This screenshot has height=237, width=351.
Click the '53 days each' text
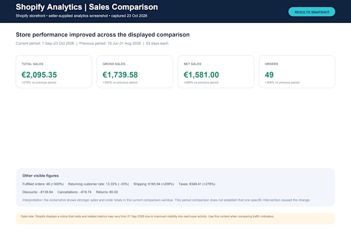click(157, 43)
